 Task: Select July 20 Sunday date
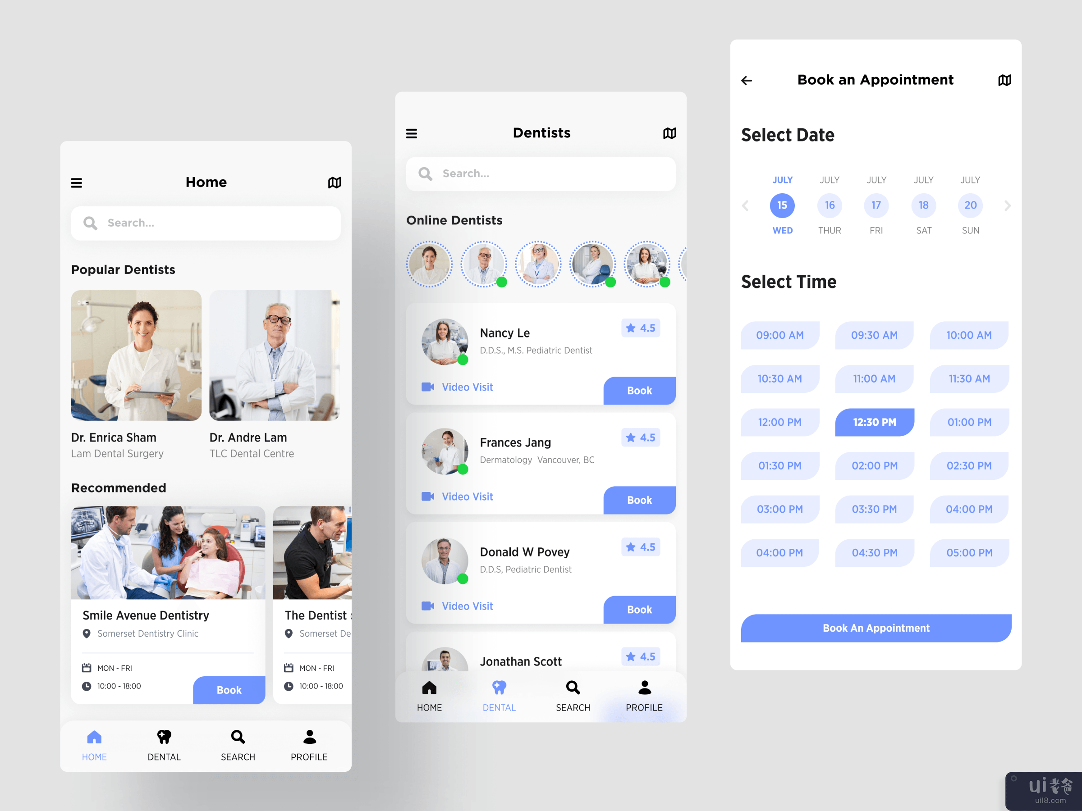[x=970, y=205]
